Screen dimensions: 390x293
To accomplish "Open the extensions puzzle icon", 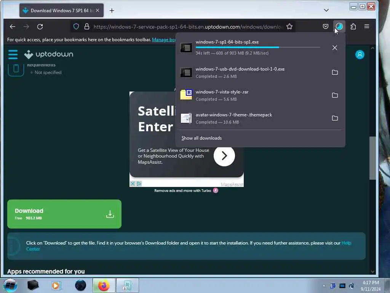I will pos(353,26).
